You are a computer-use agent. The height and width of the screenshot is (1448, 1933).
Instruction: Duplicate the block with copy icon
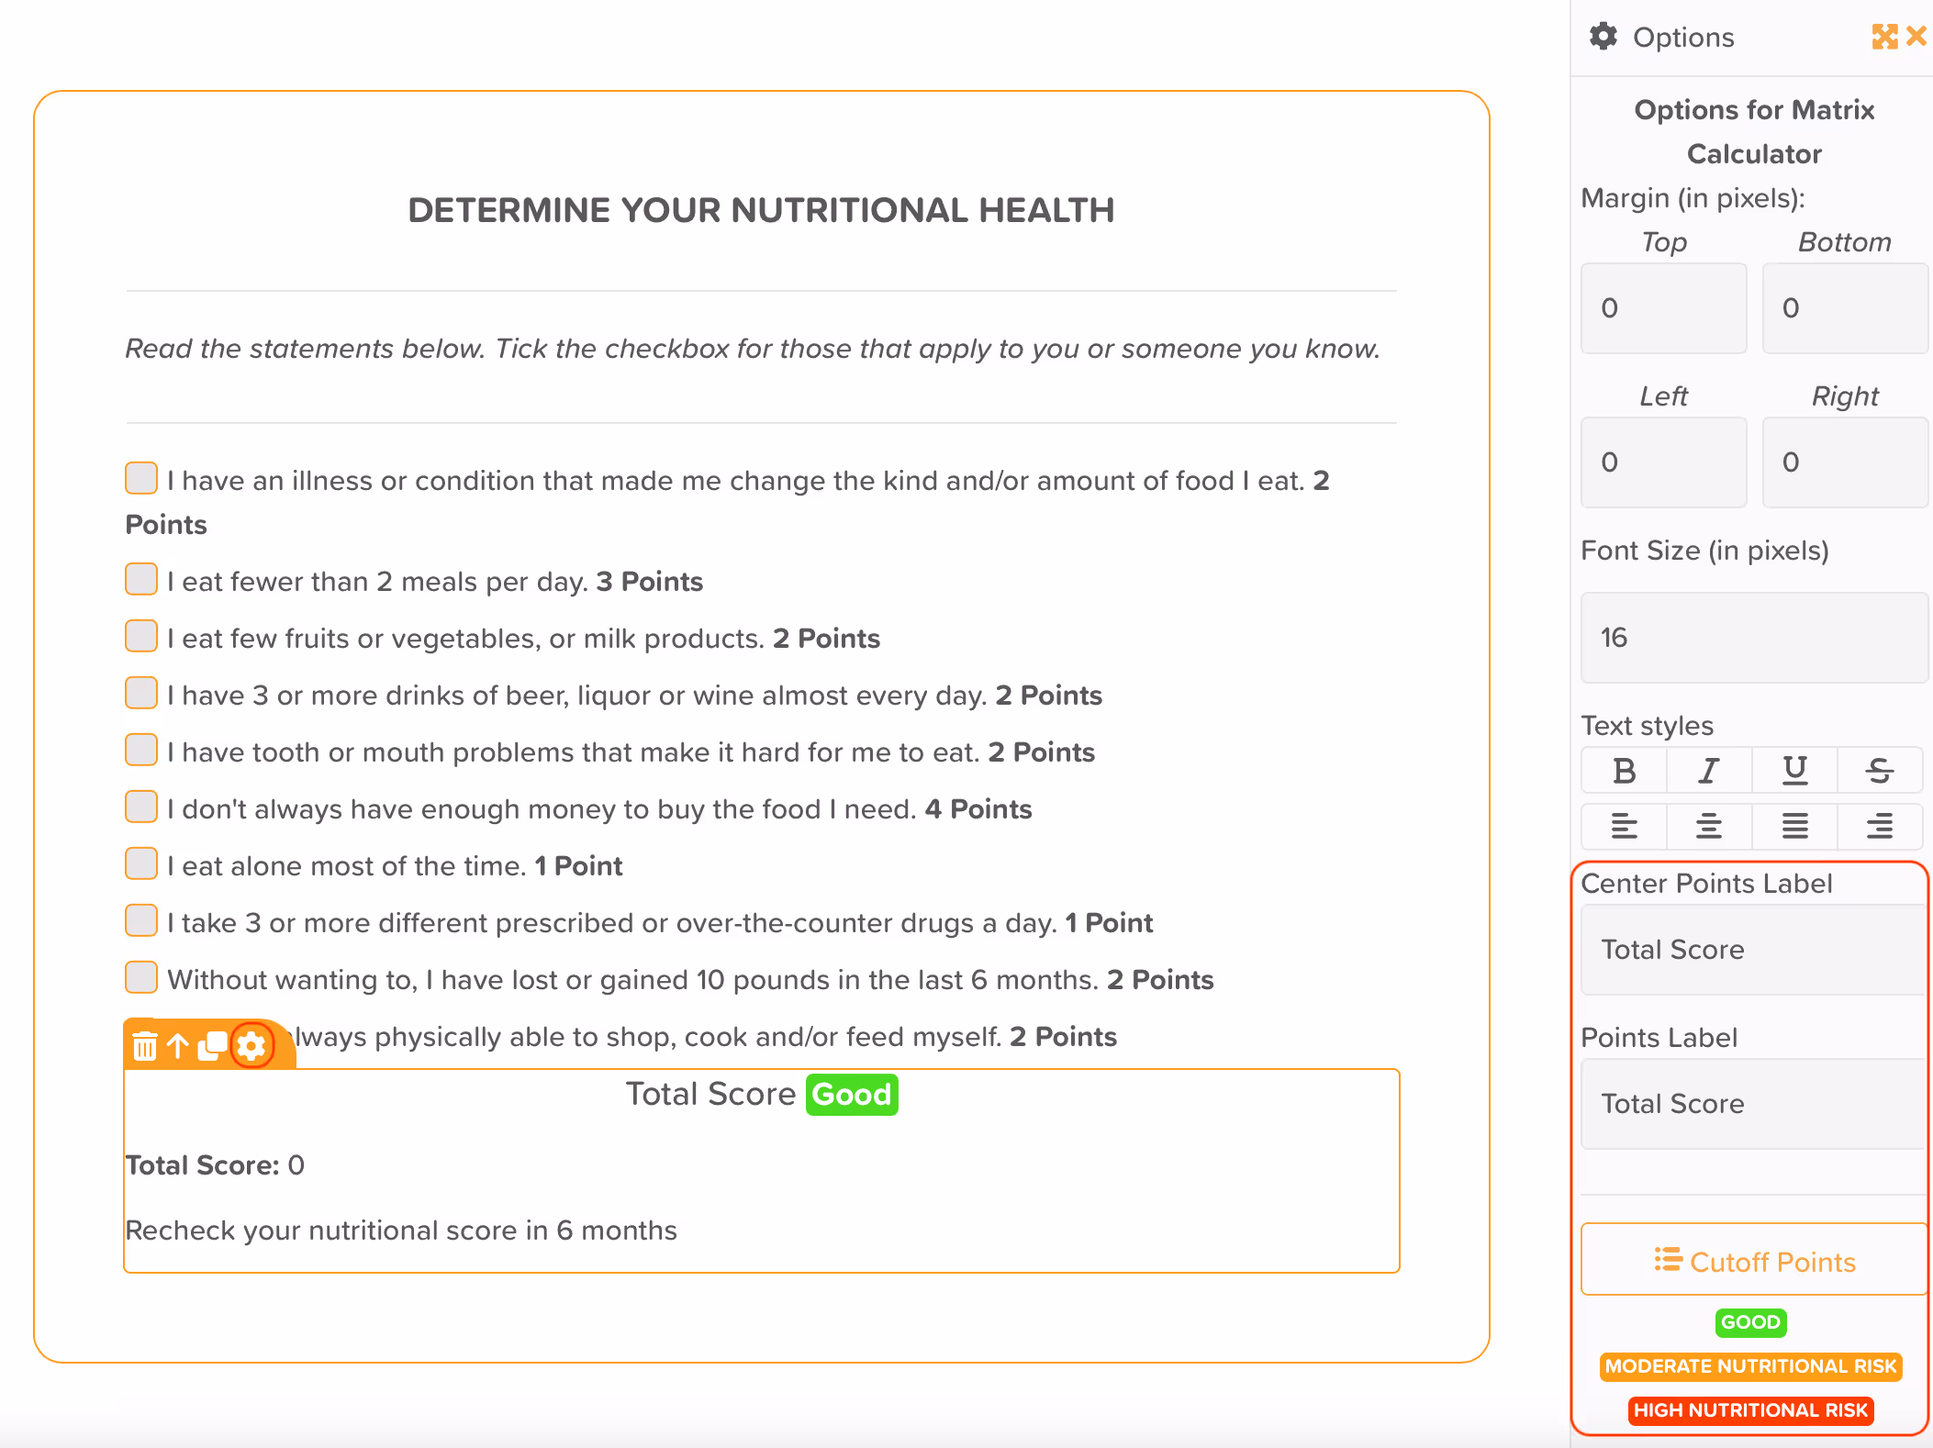click(x=213, y=1045)
